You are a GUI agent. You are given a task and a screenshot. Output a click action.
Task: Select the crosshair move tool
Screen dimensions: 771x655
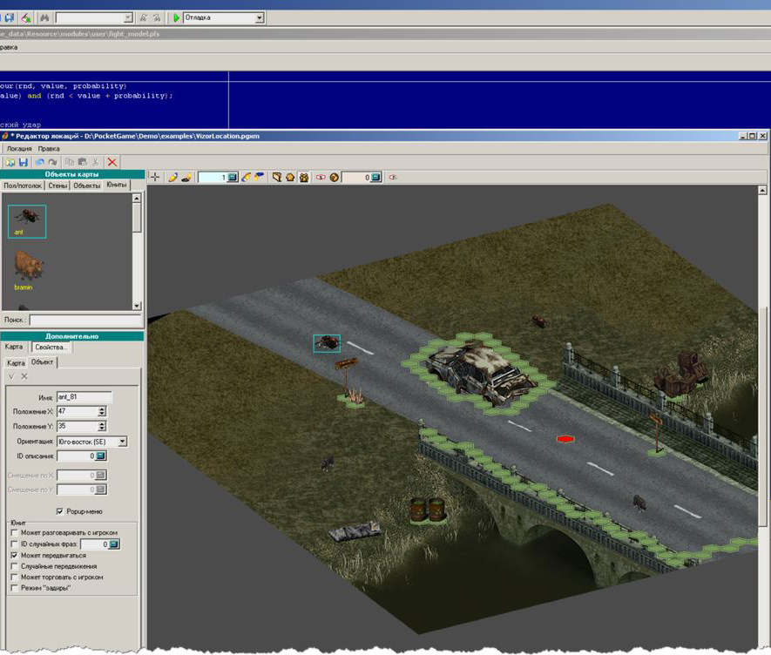(x=156, y=177)
